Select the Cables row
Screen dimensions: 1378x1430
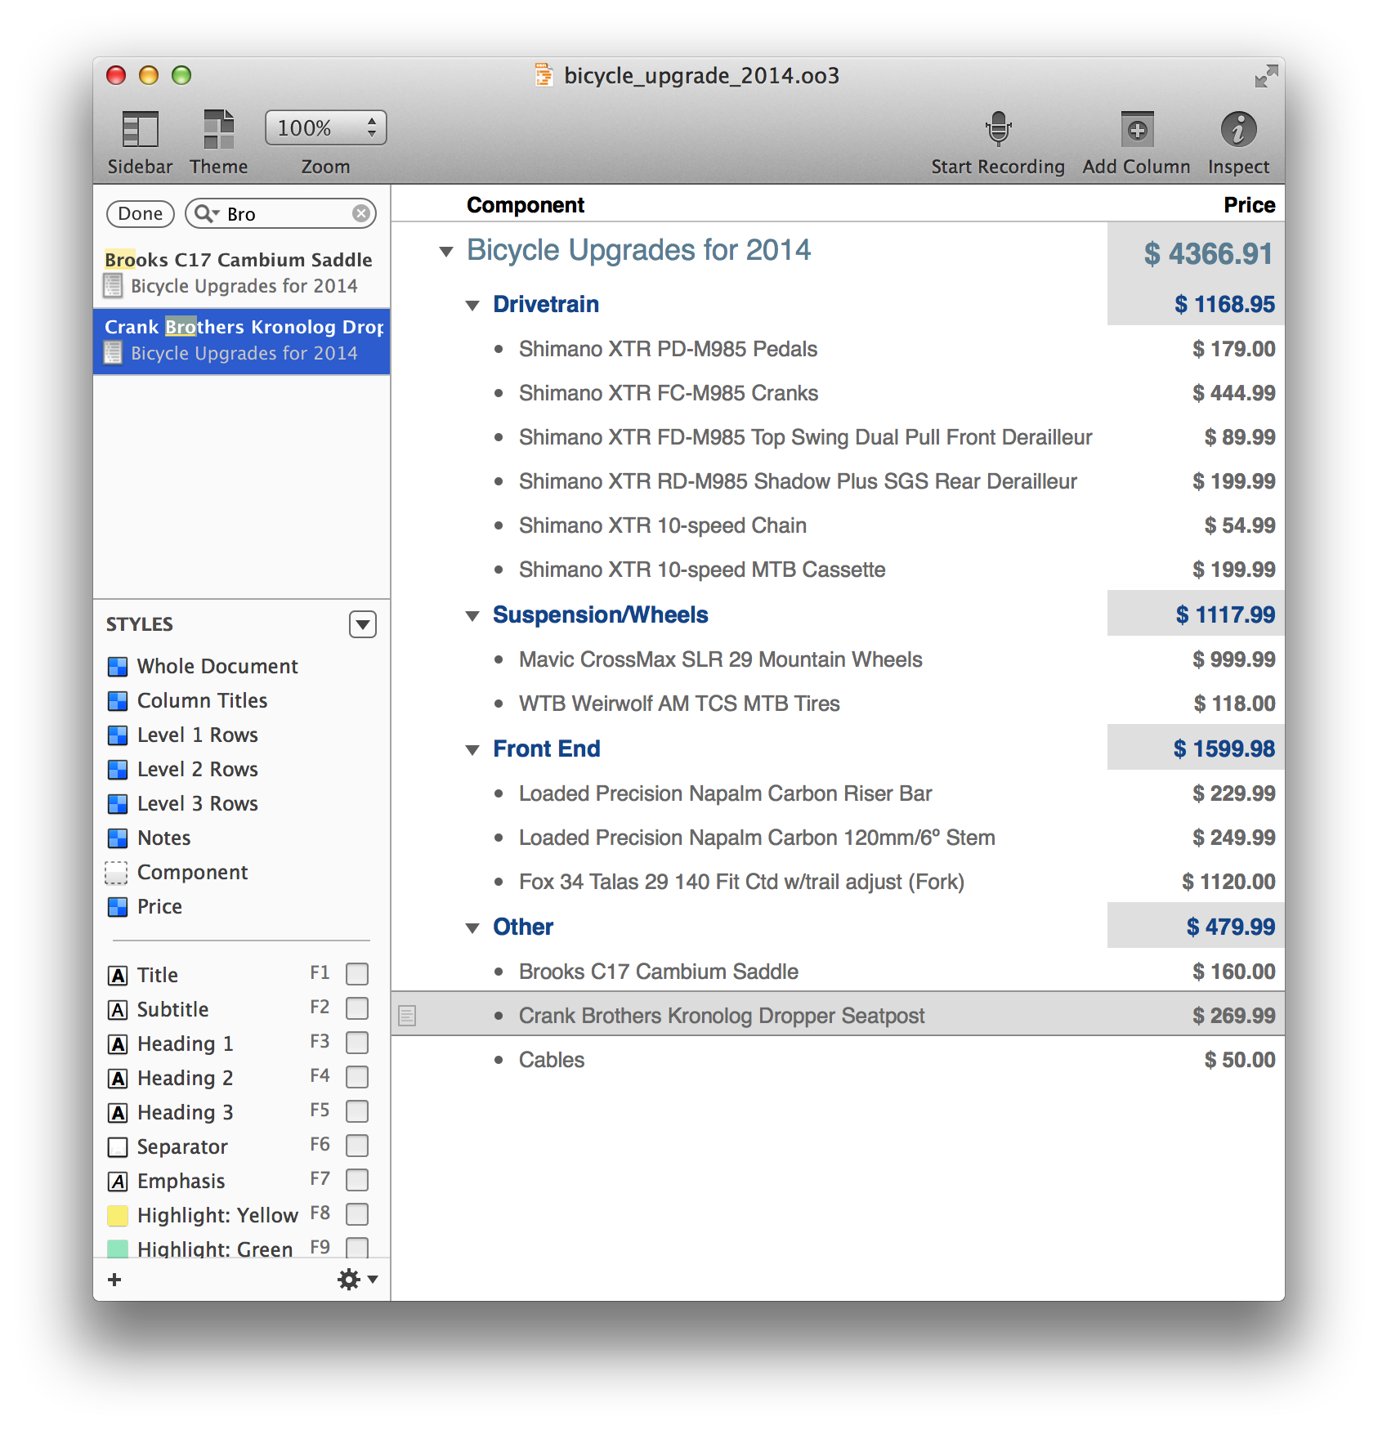point(838,1060)
